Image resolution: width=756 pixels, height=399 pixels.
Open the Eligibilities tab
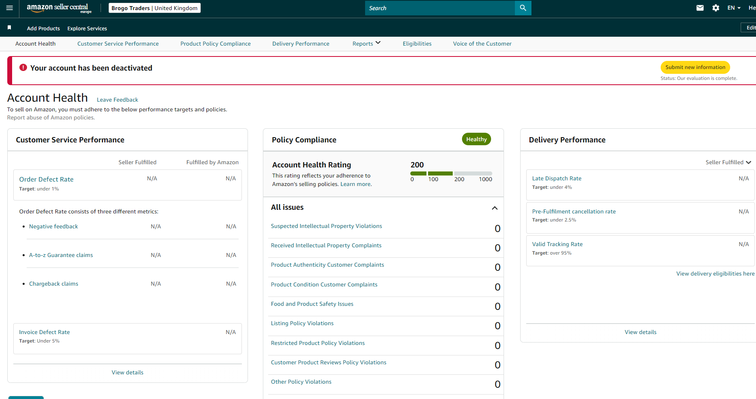click(x=417, y=44)
